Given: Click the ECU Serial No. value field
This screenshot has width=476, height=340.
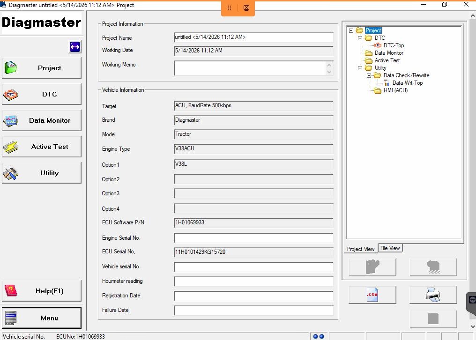Looking at the screenshot, I should tap(253, 252).
